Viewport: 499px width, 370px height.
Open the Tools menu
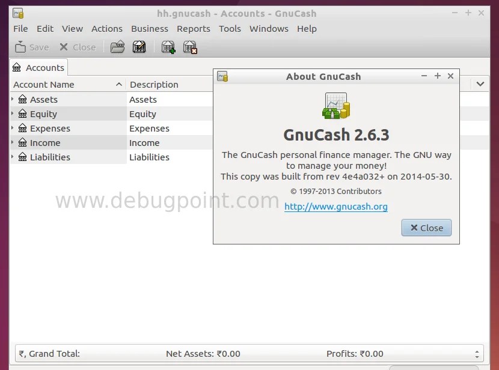click(x=230, y=29)
